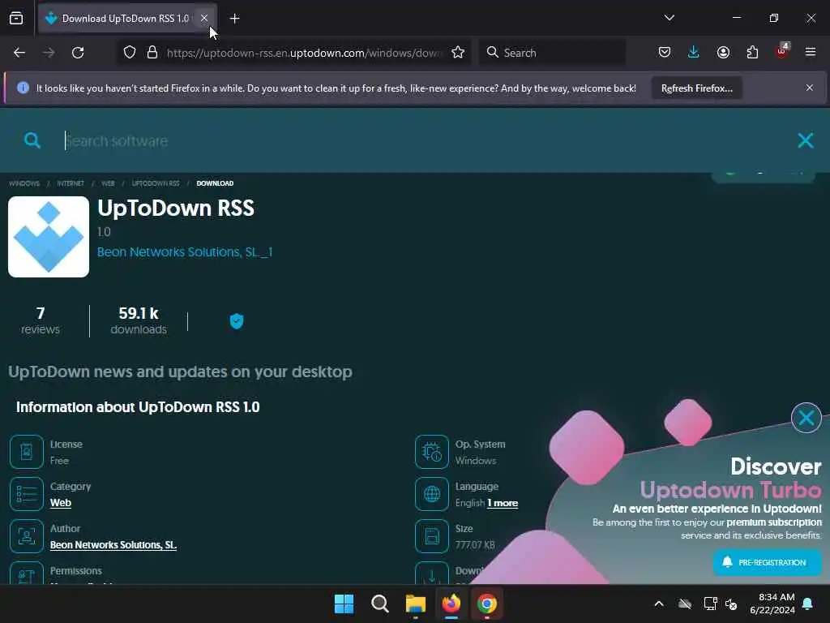The height and width of the screenshot is (623, 830).
Task: Click the Author profile icon
Action: pyautogui.click(x=27, y=536)
